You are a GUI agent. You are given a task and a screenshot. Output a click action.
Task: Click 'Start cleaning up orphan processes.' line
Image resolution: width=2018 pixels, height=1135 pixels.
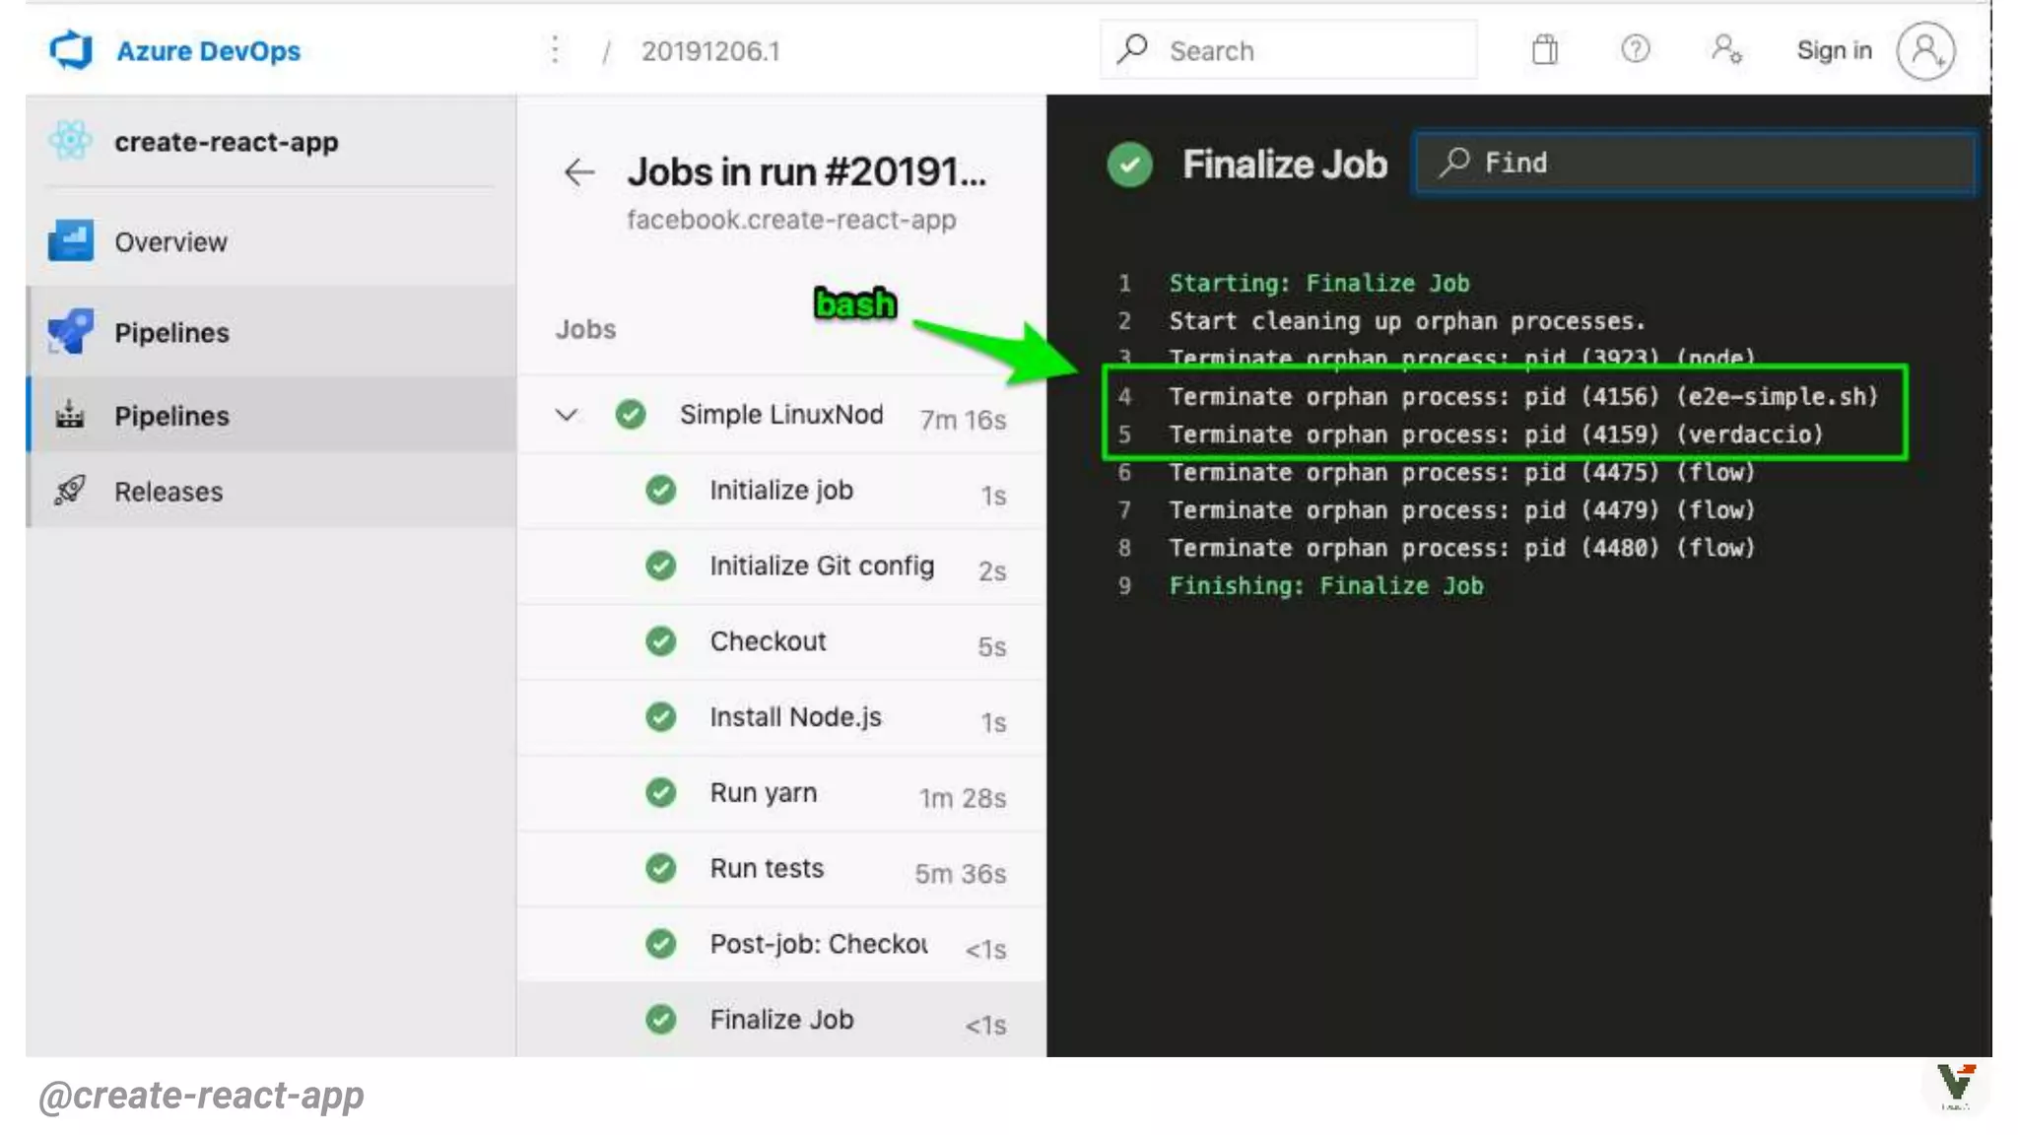point(1407,321)
